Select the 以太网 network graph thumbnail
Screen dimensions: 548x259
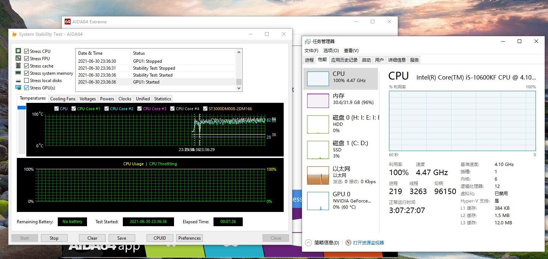(x=318, y=175)
